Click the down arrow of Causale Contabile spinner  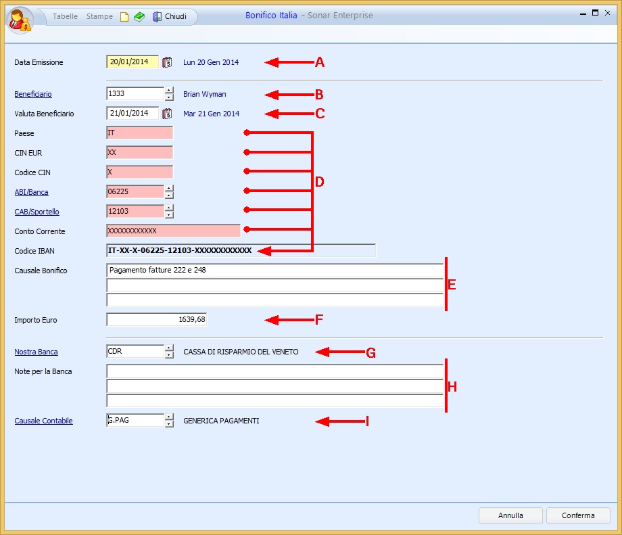click(169, 424)
